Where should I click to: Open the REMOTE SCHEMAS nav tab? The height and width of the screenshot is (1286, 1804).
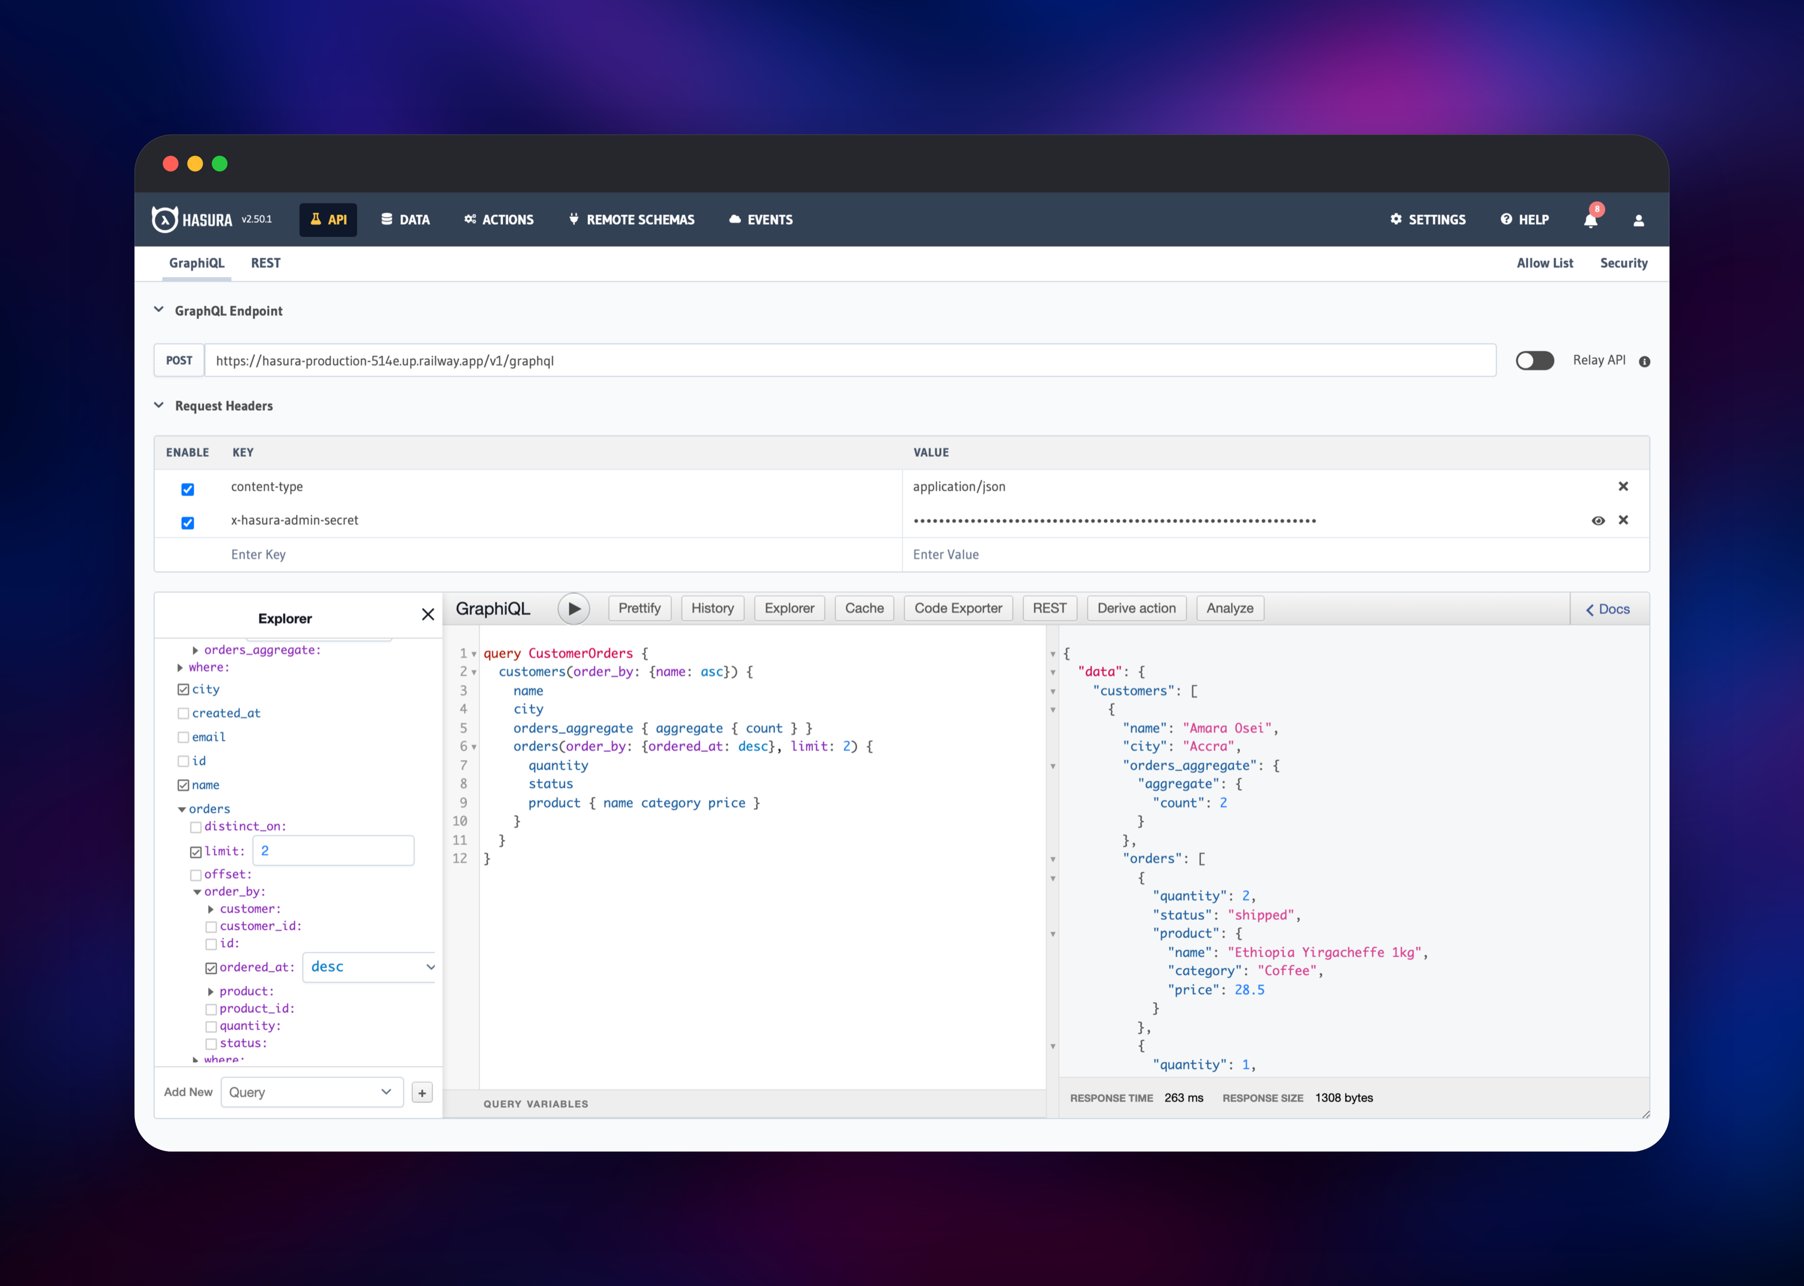point(631,219)
